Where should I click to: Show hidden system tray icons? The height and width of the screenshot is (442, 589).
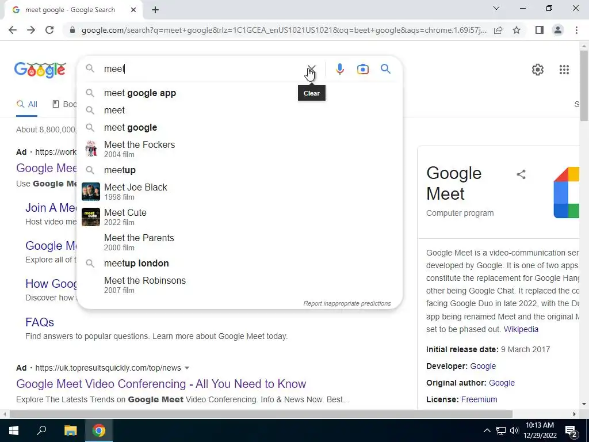pos(487,430)
